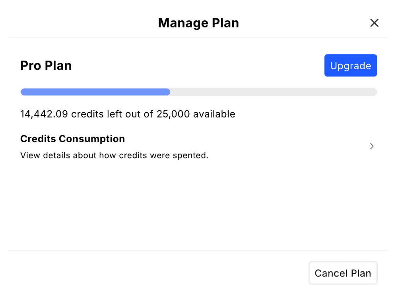Click the word 'Plan' in Pro Plan
This screenshot has height=306, width=398.
[58, 65]
